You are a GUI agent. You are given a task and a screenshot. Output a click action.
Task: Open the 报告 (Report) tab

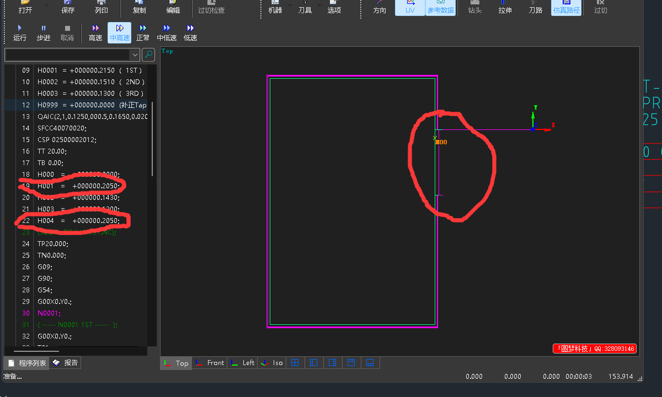pos(66,363)
